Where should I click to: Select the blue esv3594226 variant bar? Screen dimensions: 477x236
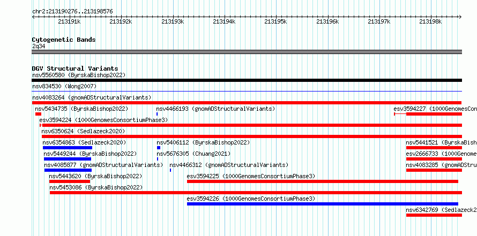pos(323,204)
